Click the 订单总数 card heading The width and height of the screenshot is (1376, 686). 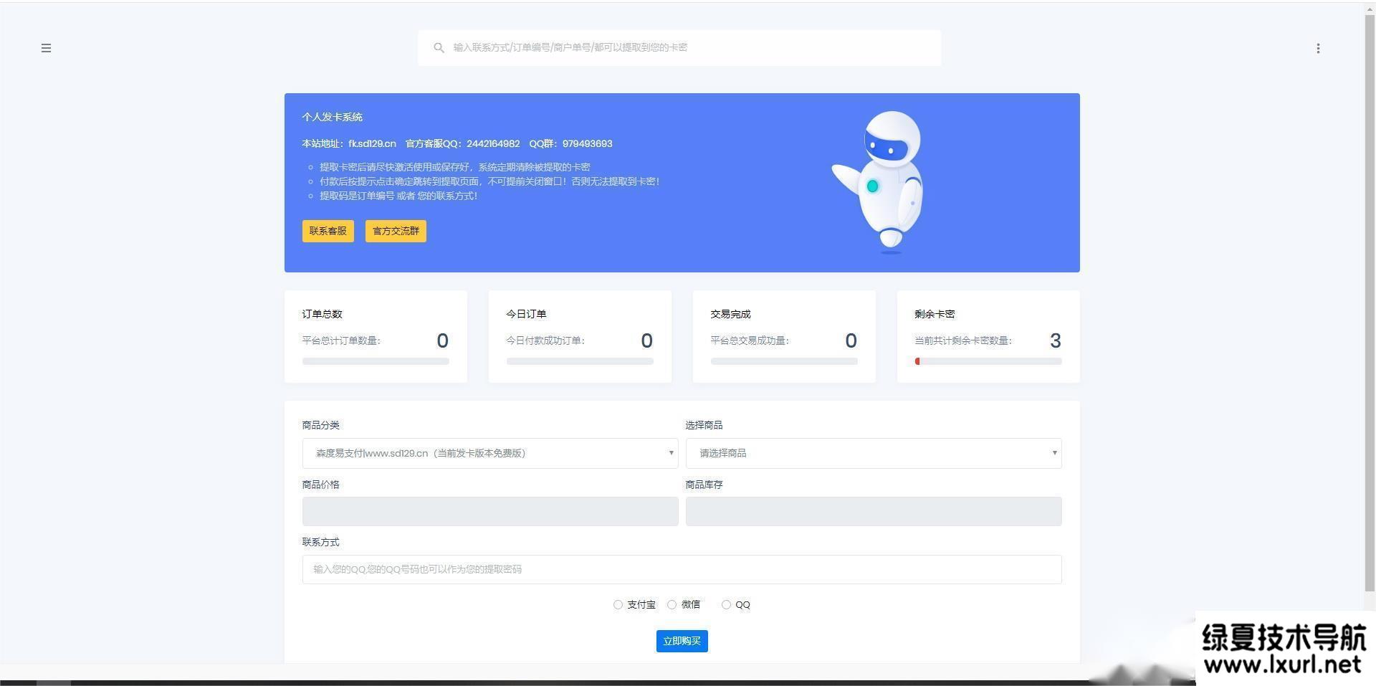pos(322,314)
